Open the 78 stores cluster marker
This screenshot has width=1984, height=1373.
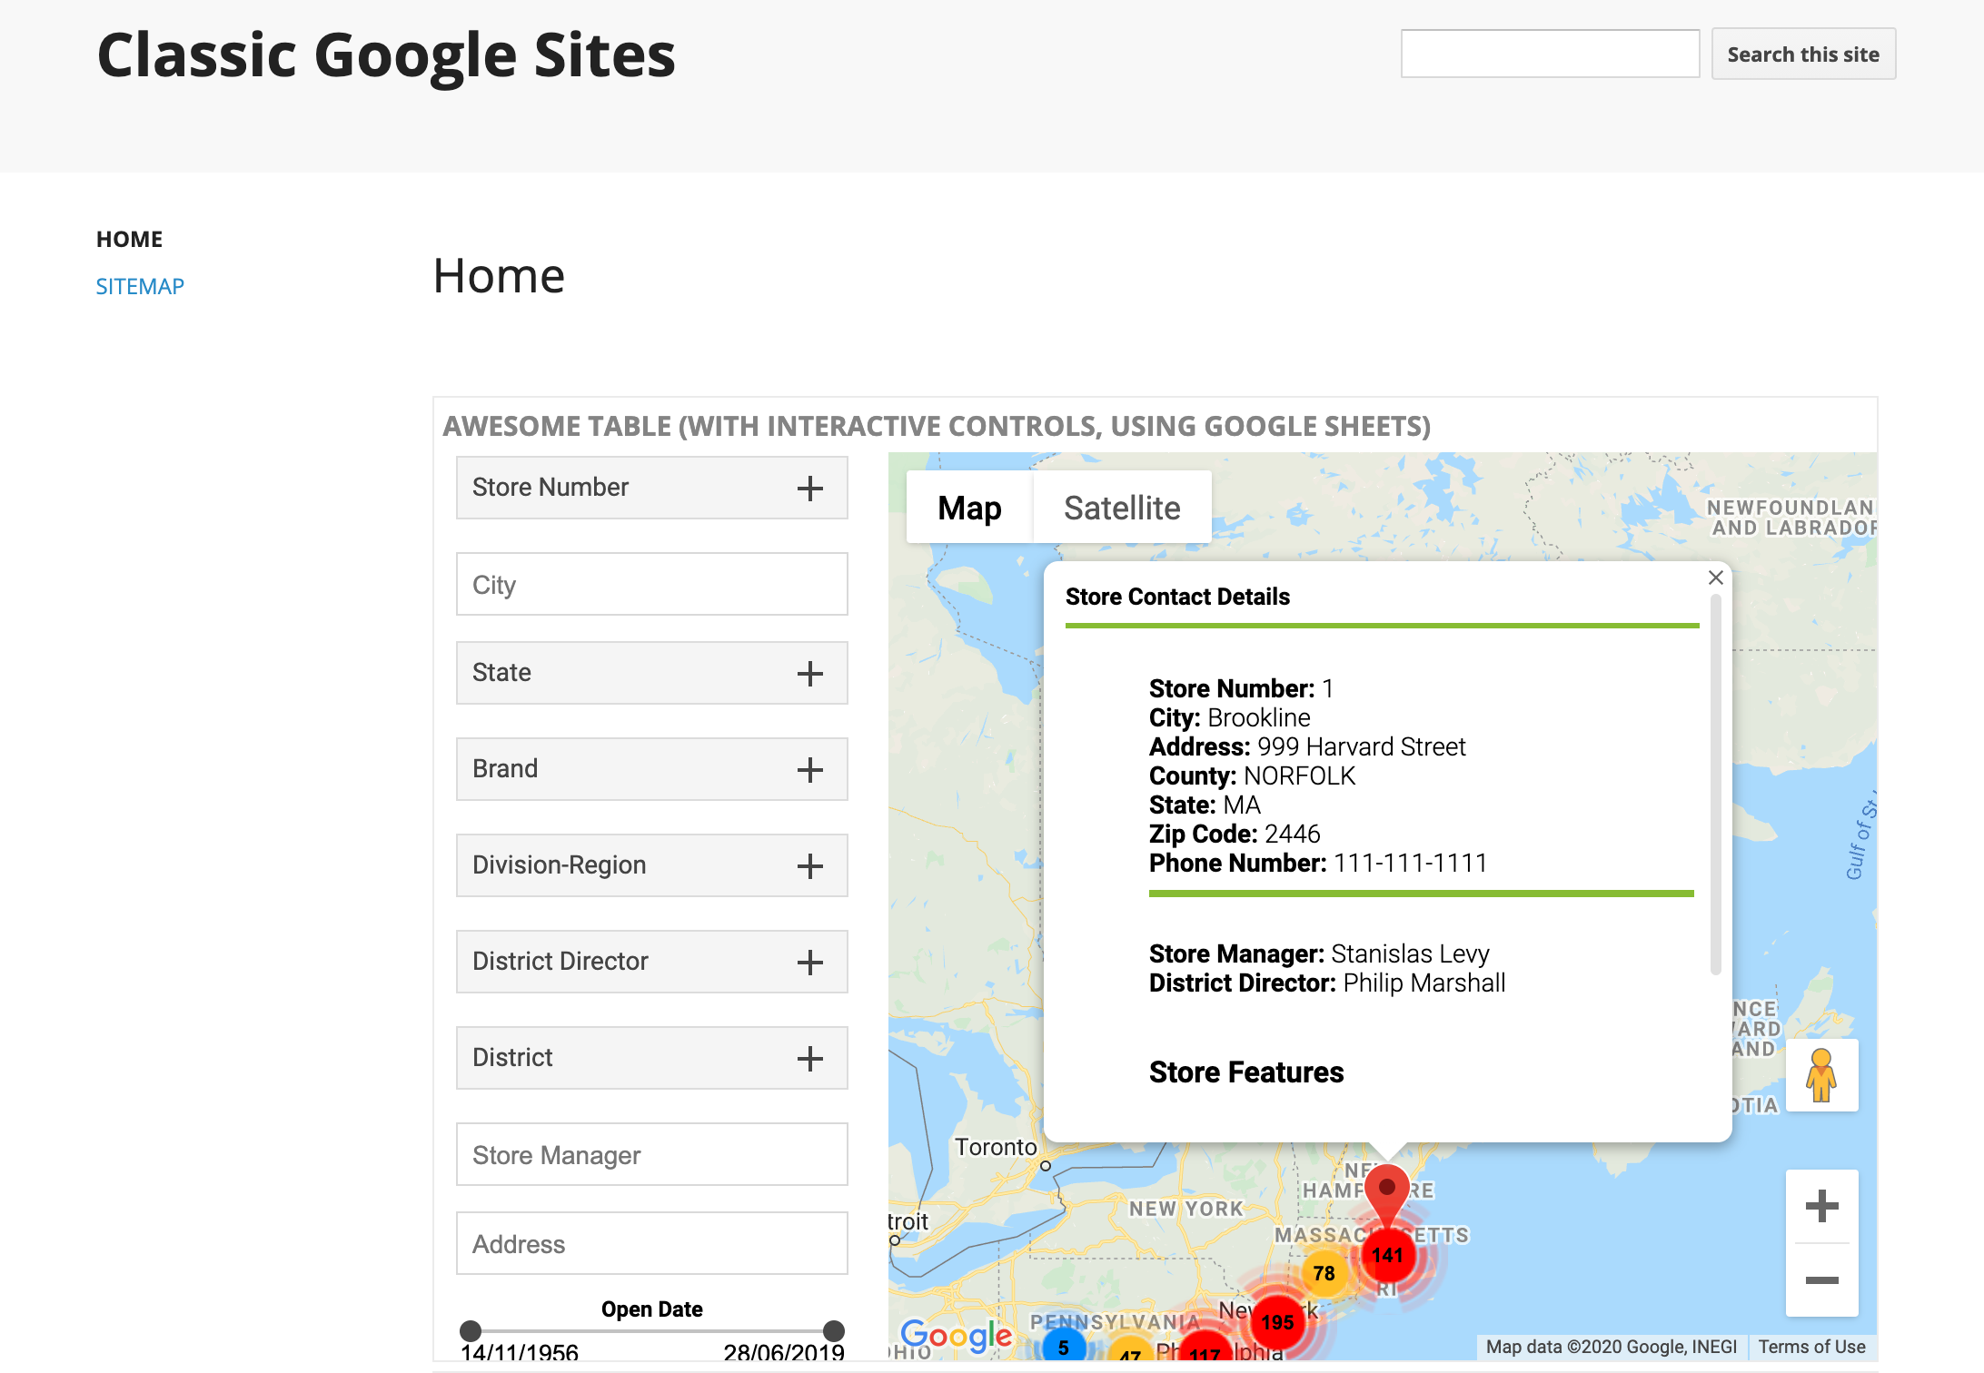pos(1324,1273)
